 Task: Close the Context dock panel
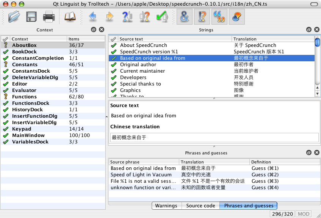coord(102,30)
